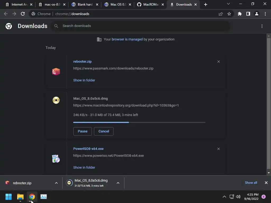Go back using the browser back arrow
Viewport: 271px width, 203px height.
[x=6, y=14]
